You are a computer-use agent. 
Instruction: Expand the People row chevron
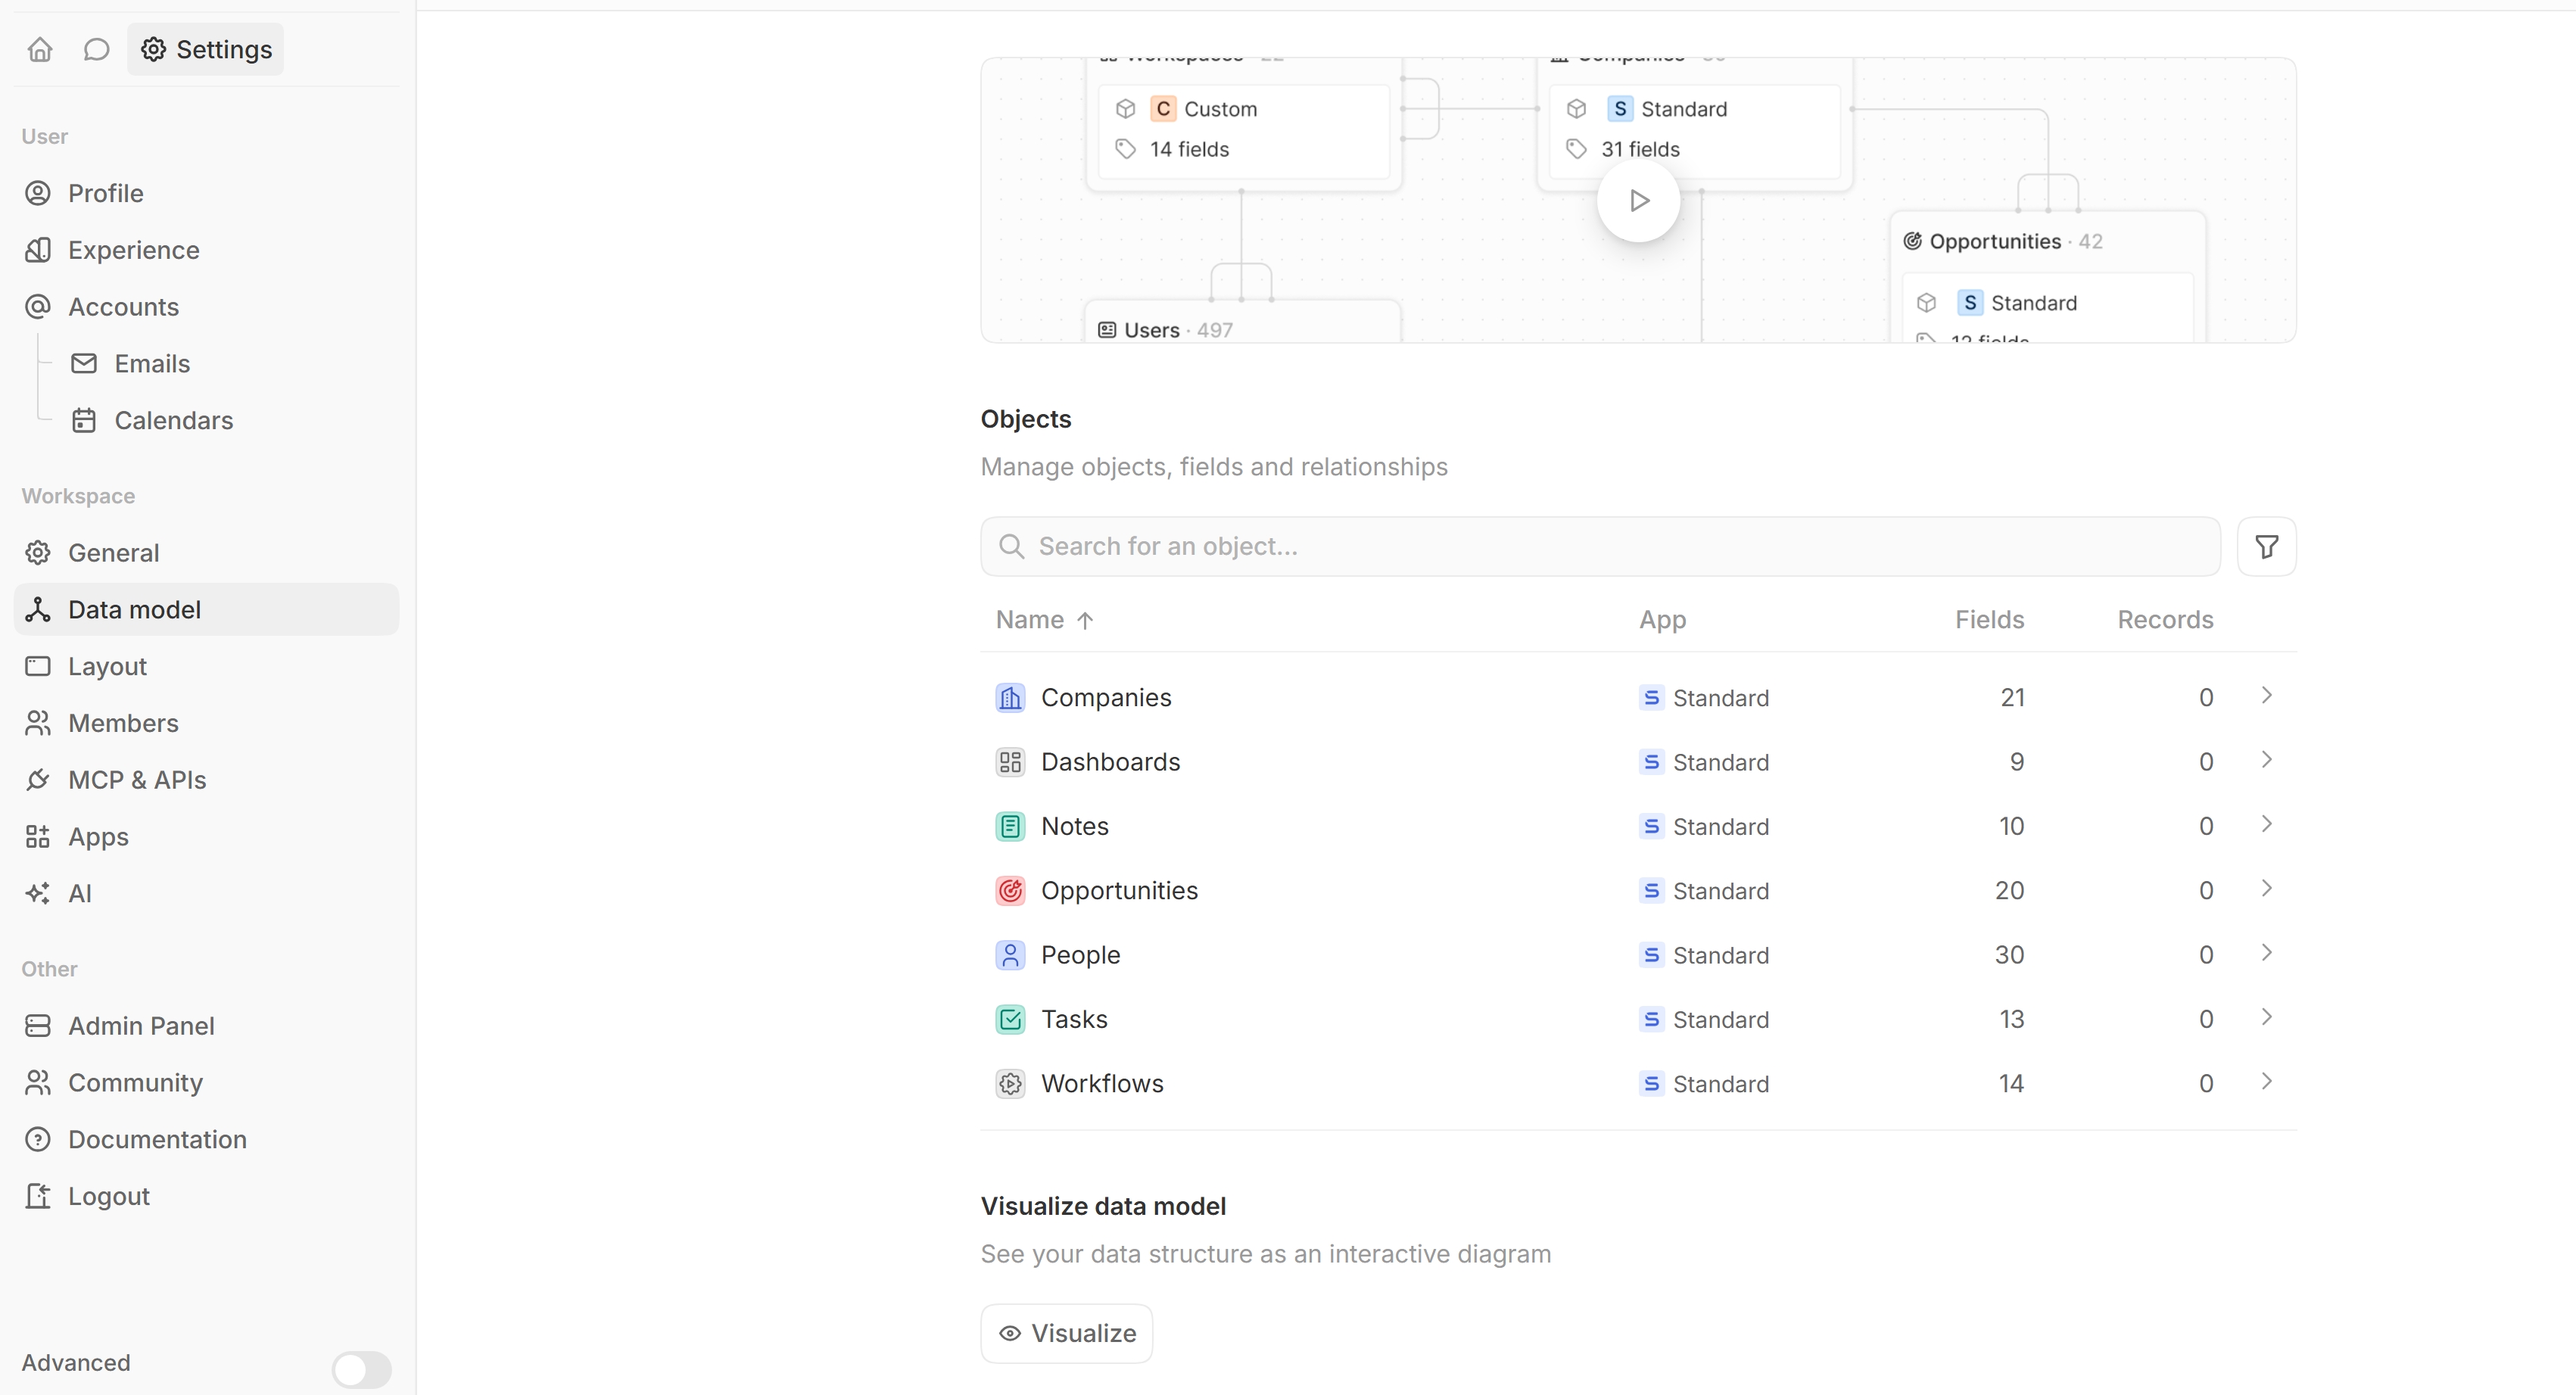coord(2266,953)
